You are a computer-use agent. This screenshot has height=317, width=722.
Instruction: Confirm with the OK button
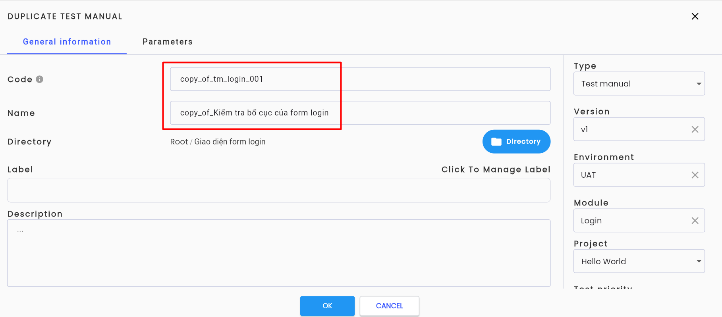pyautogui.click(x=327, y=306)
